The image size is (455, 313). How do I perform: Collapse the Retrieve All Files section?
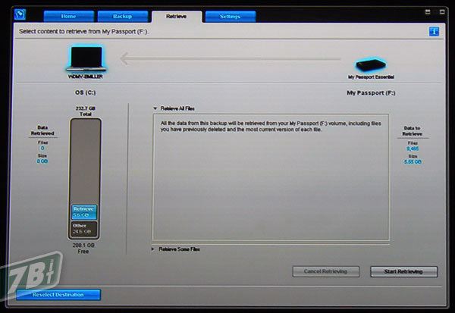155,108
